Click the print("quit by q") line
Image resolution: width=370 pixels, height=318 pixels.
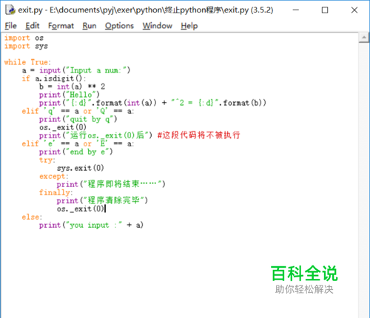[78, 119]
